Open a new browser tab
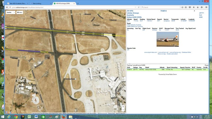 tap(78, 3)
